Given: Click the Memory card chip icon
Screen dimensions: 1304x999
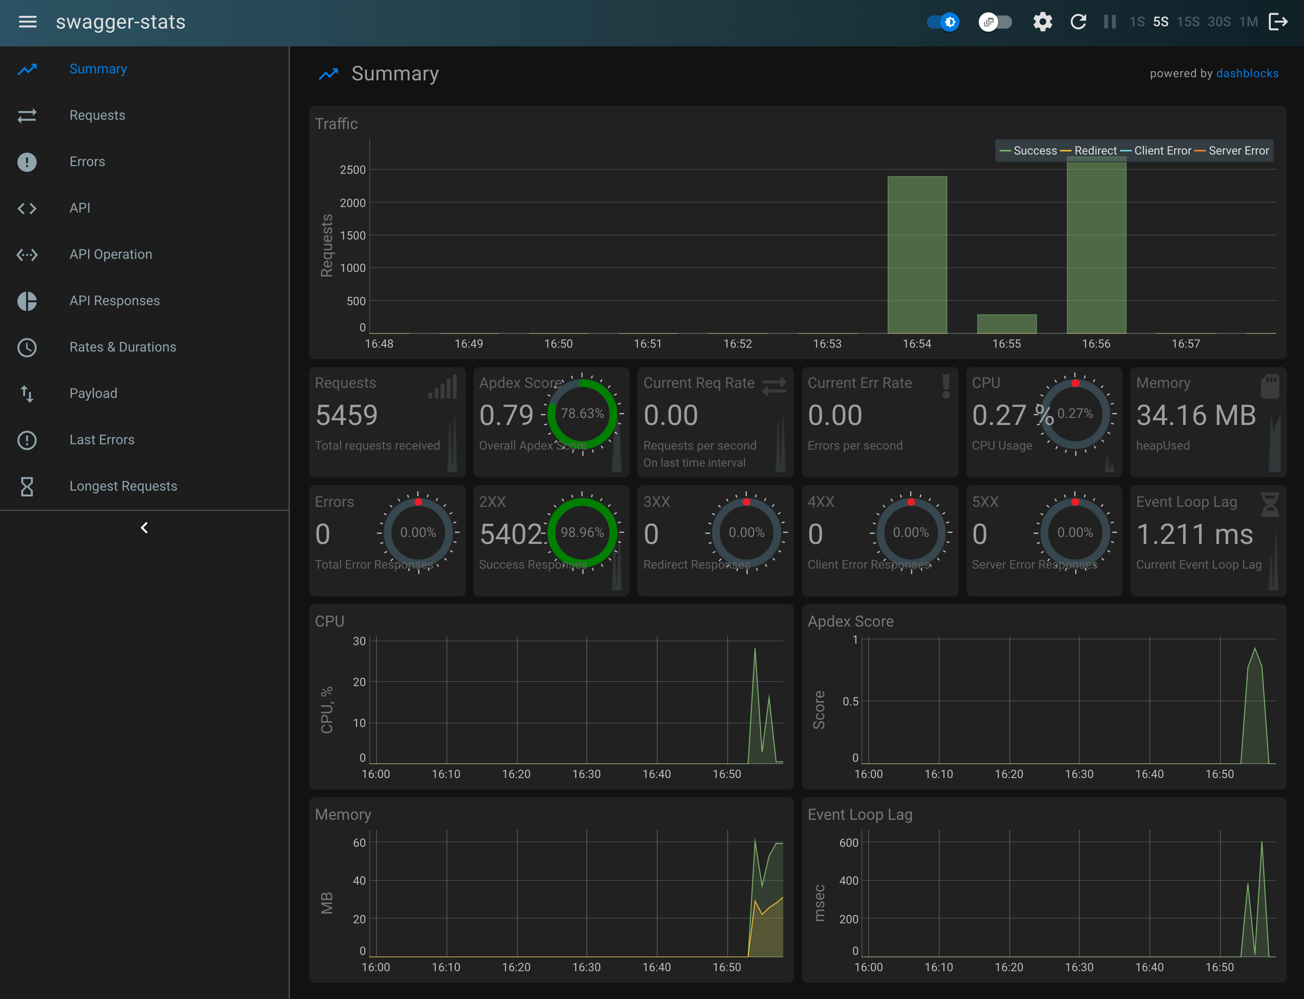Looking at the screenshot, I should tap(1270, 387).
